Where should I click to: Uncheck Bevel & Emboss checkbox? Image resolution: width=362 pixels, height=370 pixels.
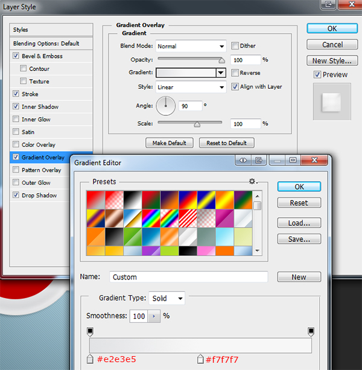point(16,56)
